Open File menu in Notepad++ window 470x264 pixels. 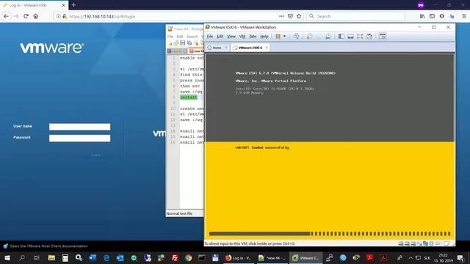[170, 37]
